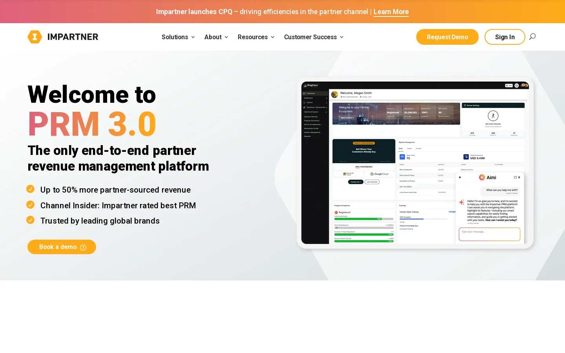The width and height of the screenshot is (565, 353).
Task: Click the Book a demo button
Action: (62, 247)
